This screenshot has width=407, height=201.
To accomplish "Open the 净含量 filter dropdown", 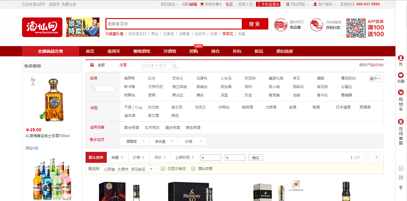I will coord(163,141).
